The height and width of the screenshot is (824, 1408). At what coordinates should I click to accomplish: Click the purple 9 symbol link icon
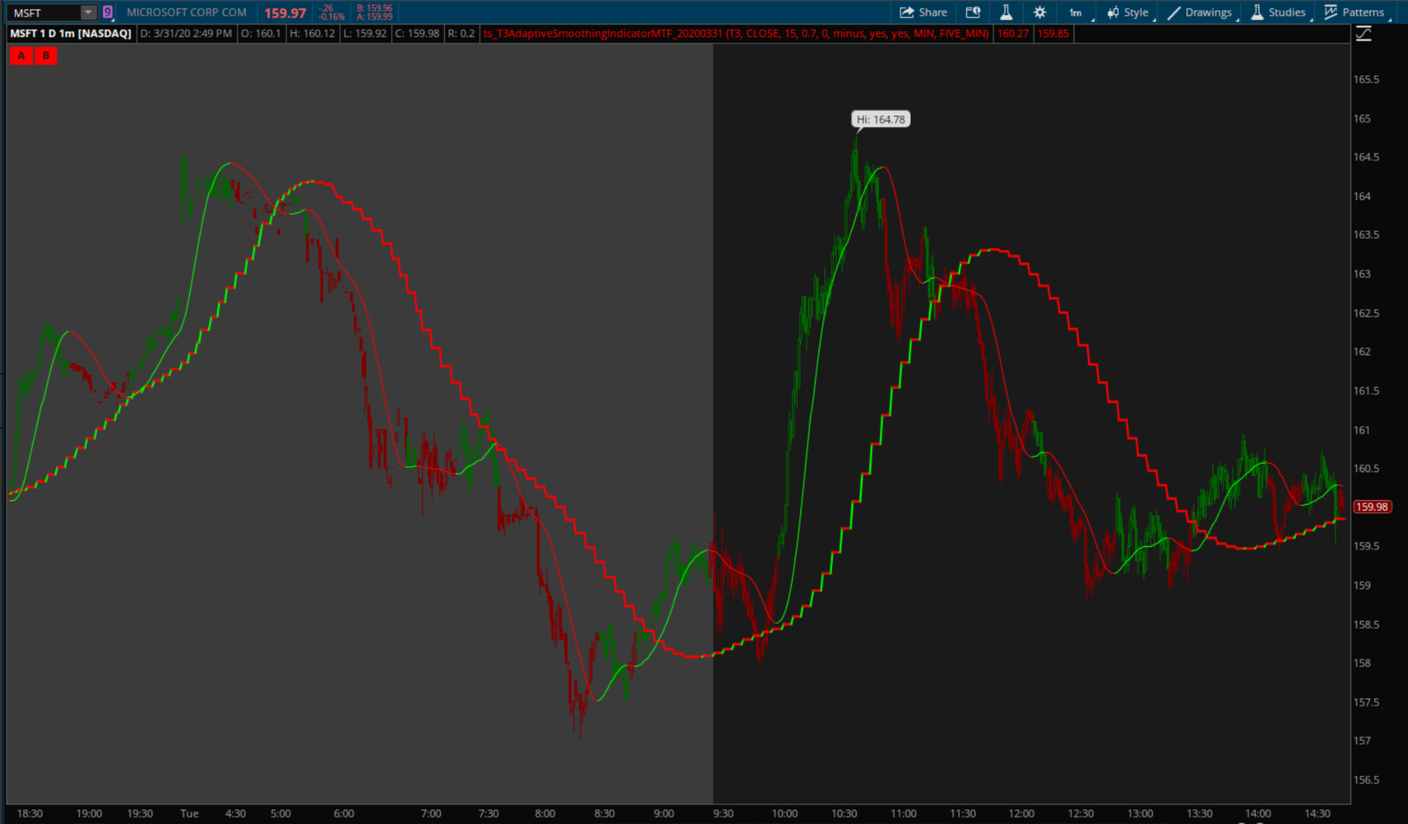click(108, 13)
